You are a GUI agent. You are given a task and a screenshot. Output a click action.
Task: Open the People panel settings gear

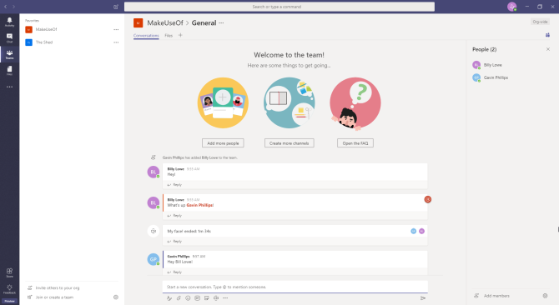click(x=545, y=296)
